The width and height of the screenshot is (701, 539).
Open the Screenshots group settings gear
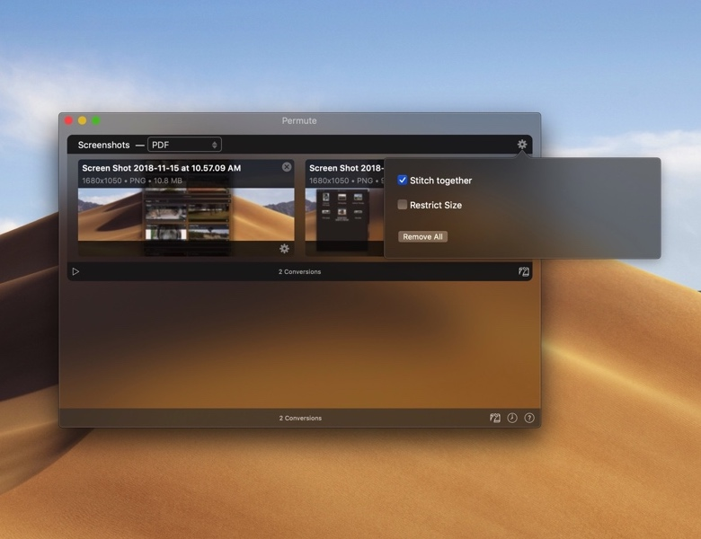pos(522,145)
